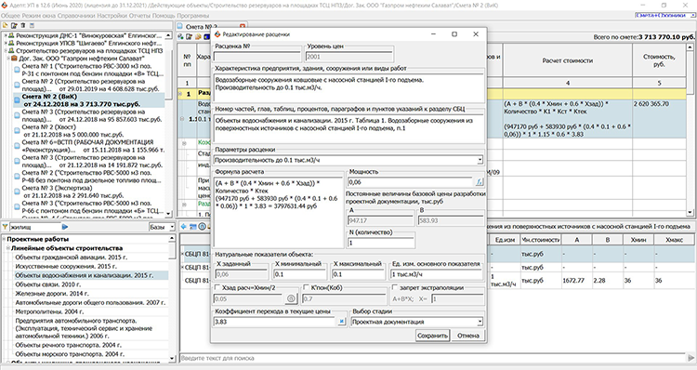This screenshot has height=370, width=697.
Task: Open the Отчеты menu
Action: pyautogui.click(x=140, y=16)
